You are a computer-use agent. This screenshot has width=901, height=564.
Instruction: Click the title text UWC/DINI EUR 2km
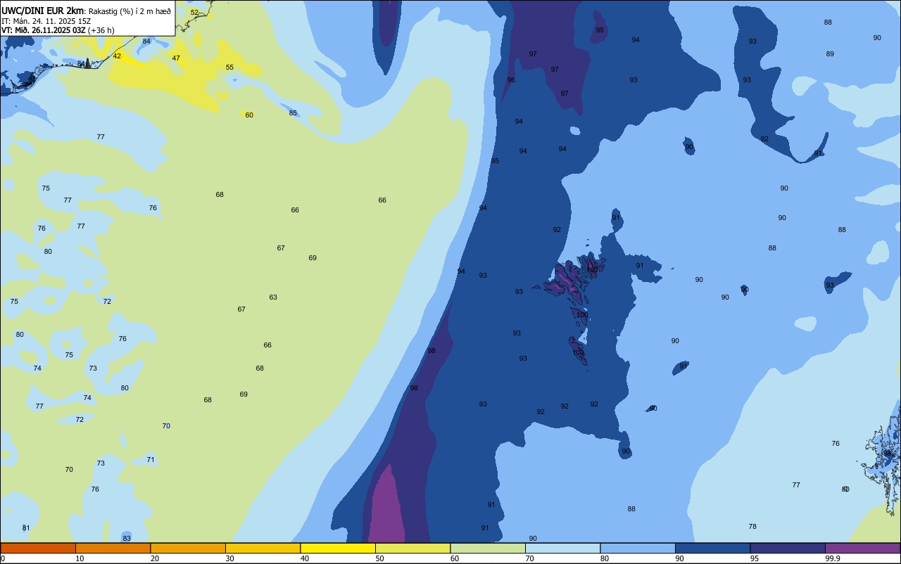click(x=43, y=11)
